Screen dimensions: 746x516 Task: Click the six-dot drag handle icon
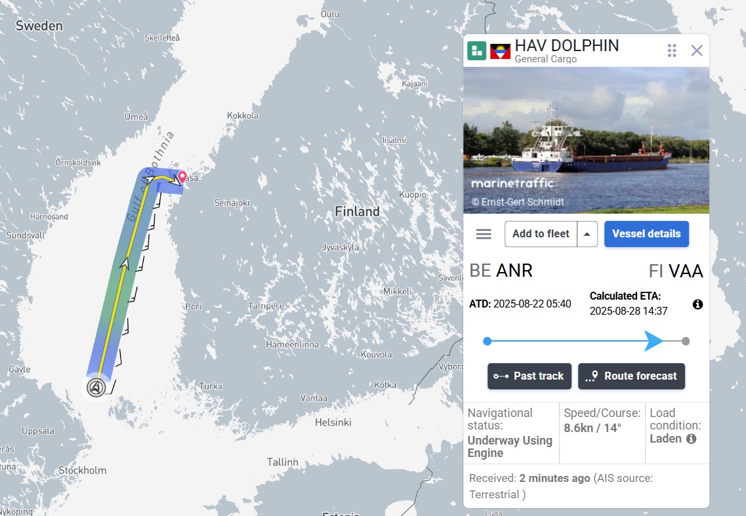(x=672, y=50)
